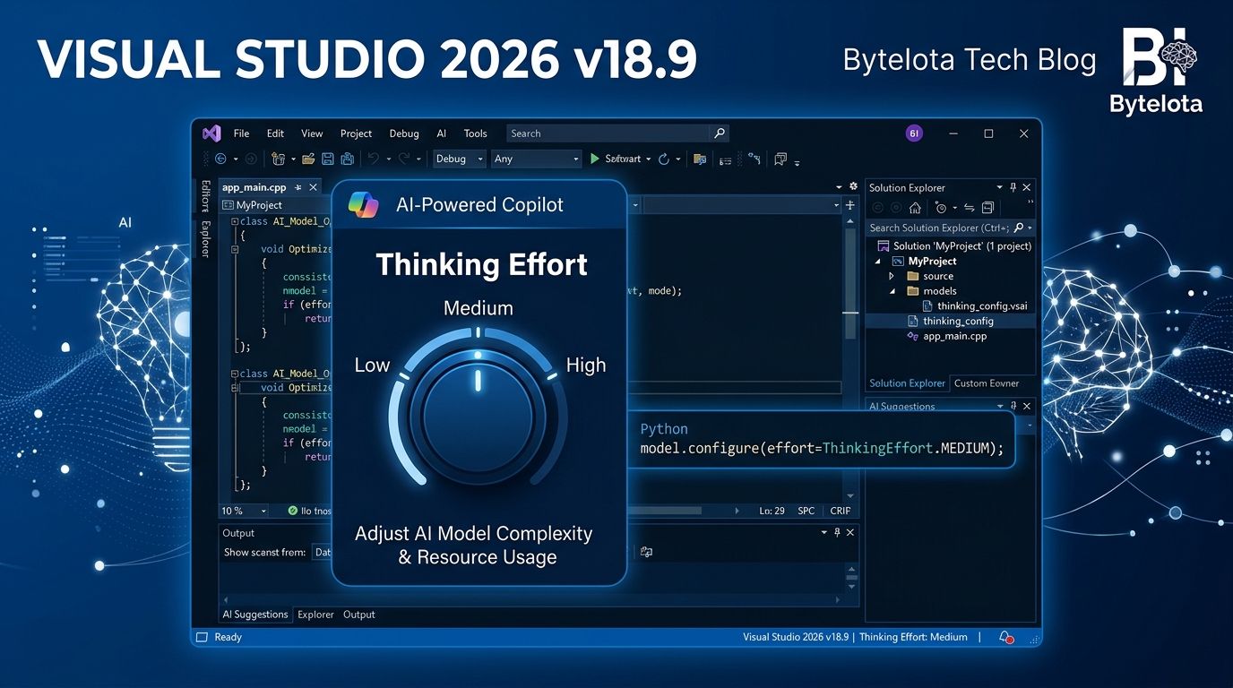Open the View menu

click(312, 133)
